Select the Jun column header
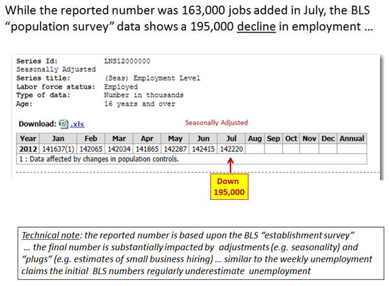This screenshot has height=286, width=389. (203, 138)
